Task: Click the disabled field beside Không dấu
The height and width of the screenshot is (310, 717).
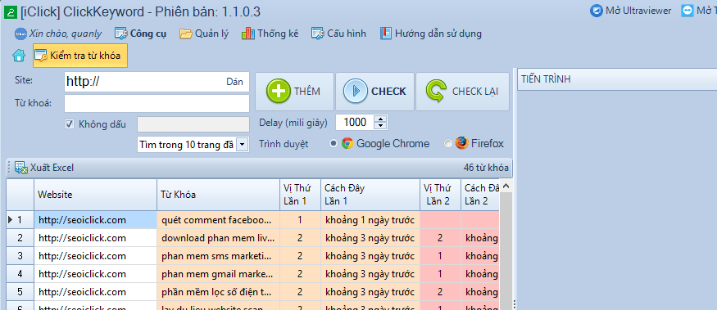Action: (x=193, y=124)
